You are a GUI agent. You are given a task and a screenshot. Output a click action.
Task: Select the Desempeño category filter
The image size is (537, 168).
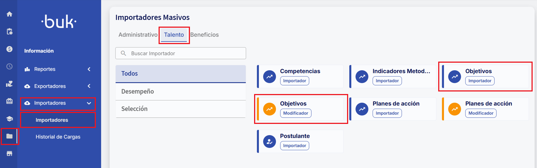(x=180, y=91)
